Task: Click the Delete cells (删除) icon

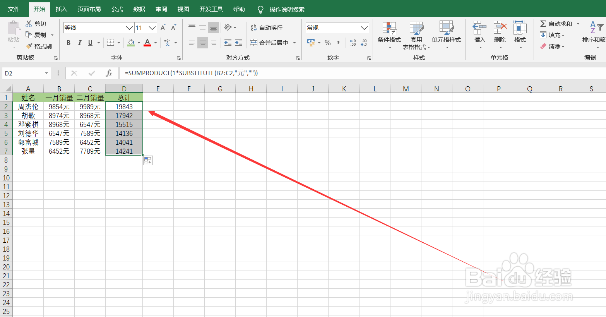Action: [x=500, y=28]
